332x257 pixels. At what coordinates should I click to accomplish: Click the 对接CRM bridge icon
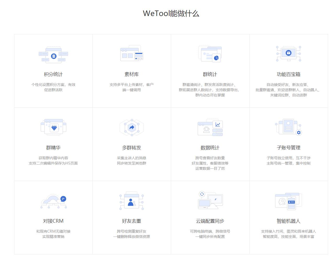point(53,201)
